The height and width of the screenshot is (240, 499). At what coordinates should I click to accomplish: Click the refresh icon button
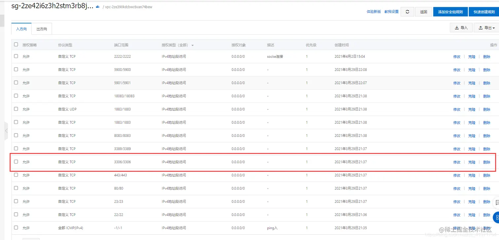coord(407,12)
